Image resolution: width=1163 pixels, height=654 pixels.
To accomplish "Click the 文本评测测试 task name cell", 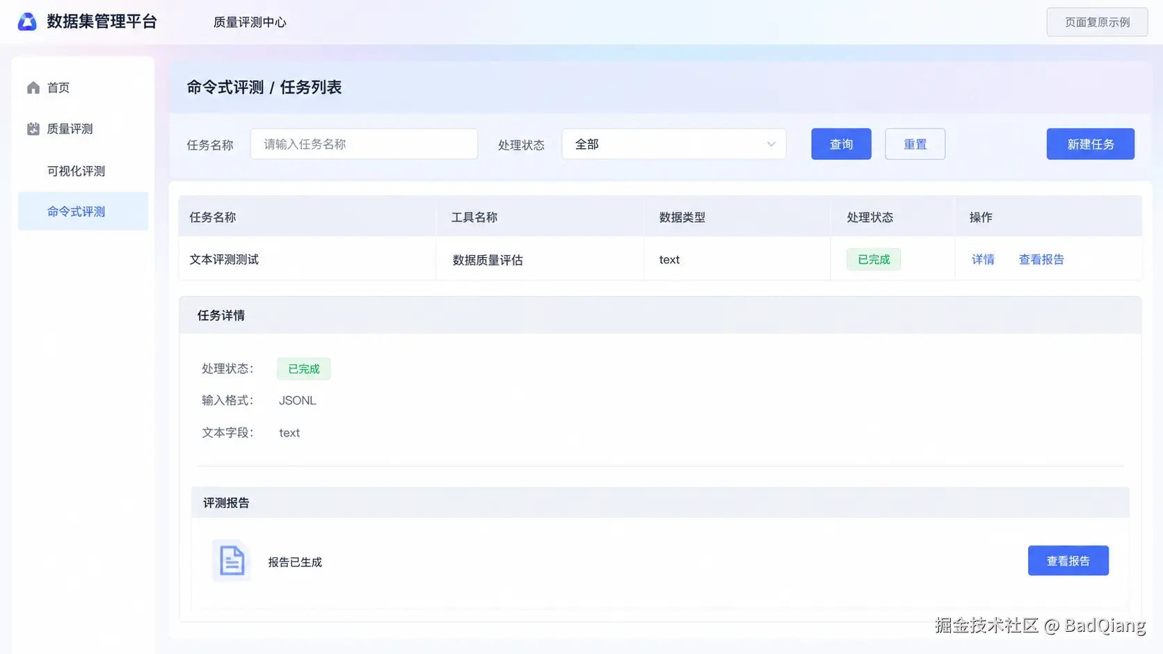I will pyautogui.click(x=307, y=259).
